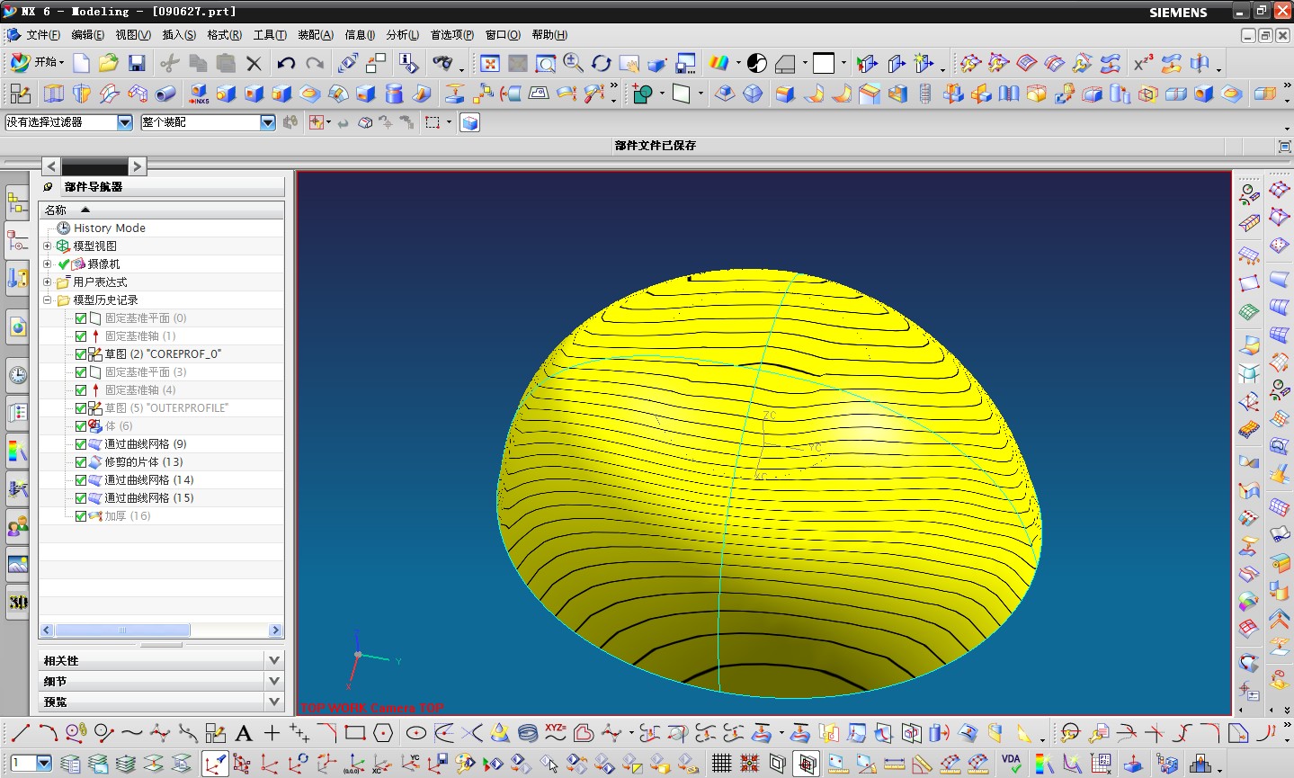Click the Tube feature icon
The width and height of the screenshot is (1294, 778).
165,94
